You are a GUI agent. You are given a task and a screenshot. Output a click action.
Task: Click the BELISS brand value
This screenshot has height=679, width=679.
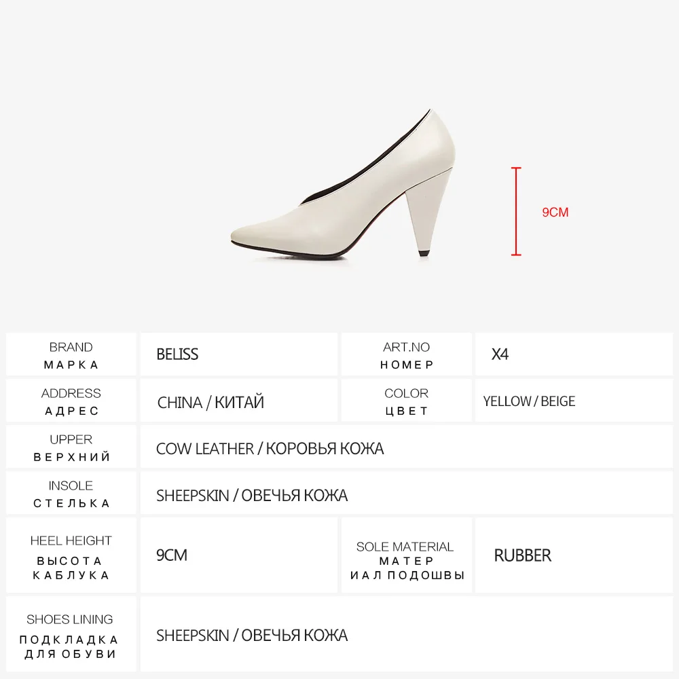(x=177, y=354)
